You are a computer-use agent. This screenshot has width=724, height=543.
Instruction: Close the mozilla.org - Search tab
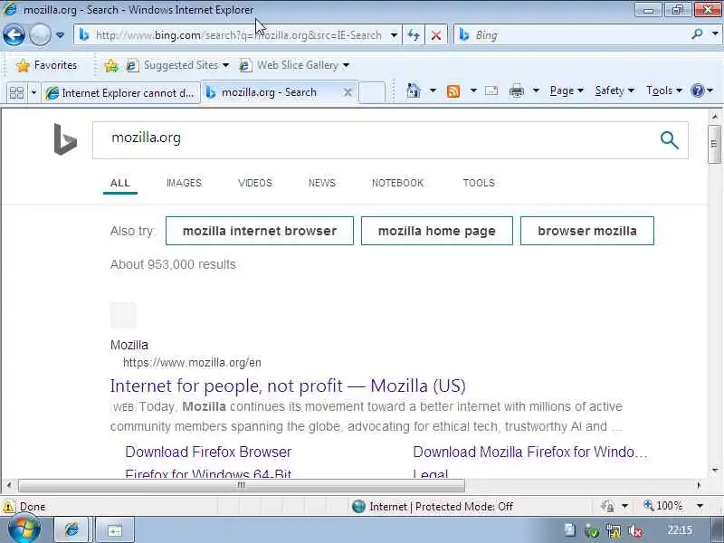348,92
